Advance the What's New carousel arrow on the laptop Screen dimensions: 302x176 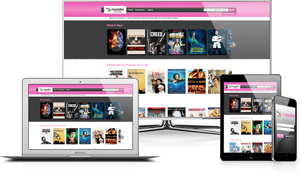coord(122,112)
